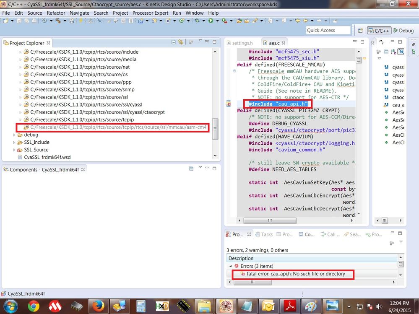Image resolution: width=419 pixels, height=314 pixels.
Task: Click the External Tools run toolbar icon
Action: pyautogui.click(x=224, y=21)
